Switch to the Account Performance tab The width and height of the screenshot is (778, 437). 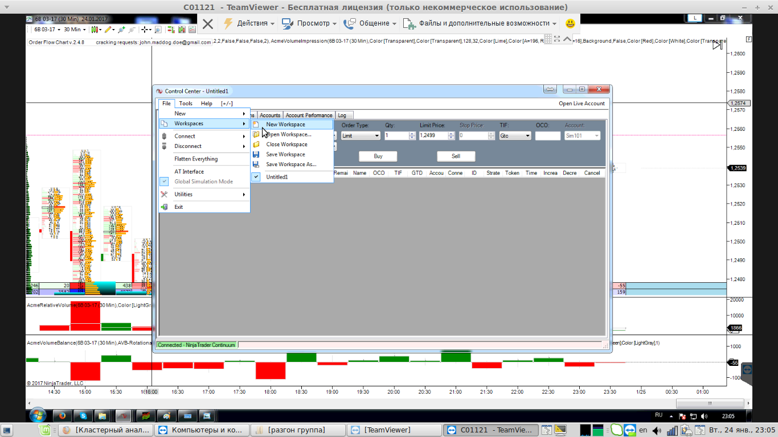click(309, 115)
